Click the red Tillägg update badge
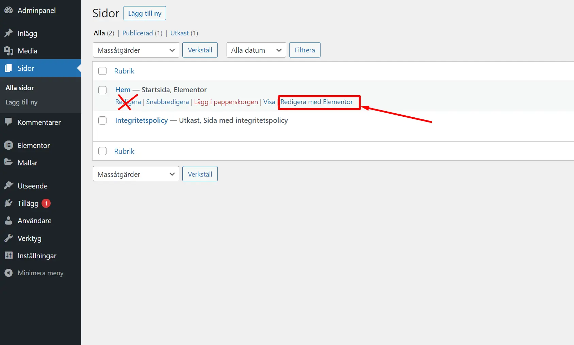 pyautogui.click(x=46, y=203)
